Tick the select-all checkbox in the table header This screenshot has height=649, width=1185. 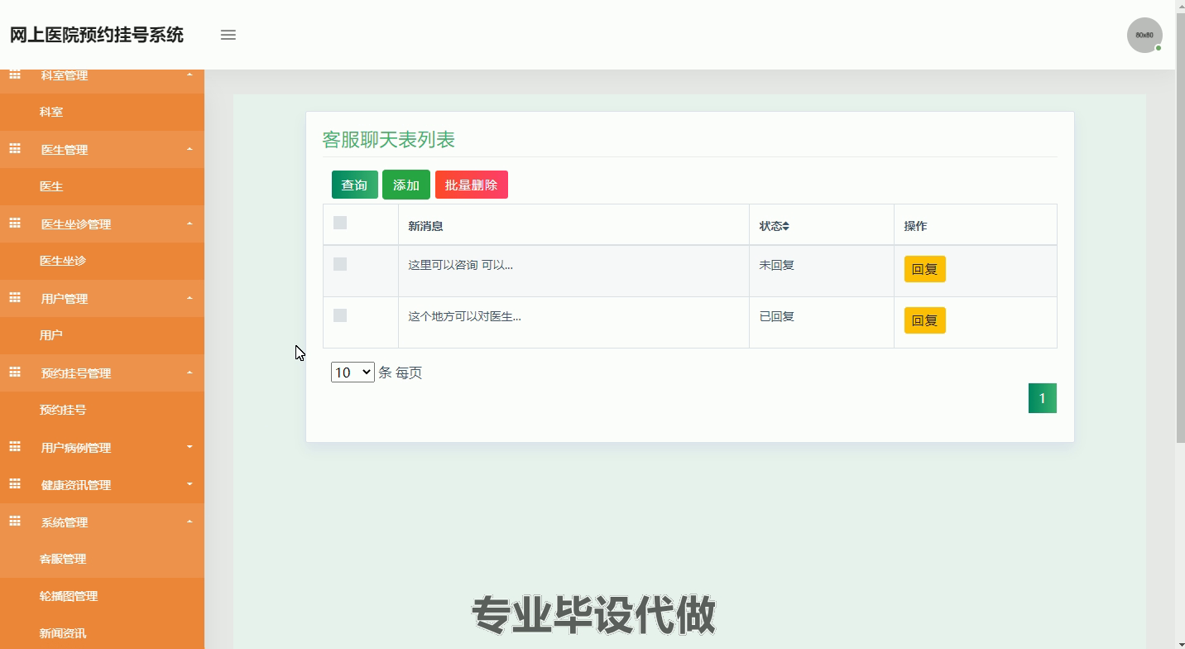(x=340, y=223)
